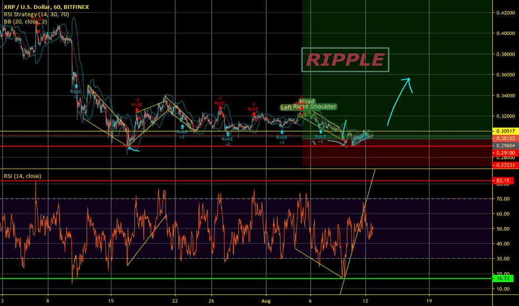
Task: Click the 0.36000 price axis value
Action: [506, 75]
